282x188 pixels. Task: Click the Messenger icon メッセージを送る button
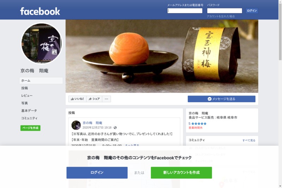[x=221, y=99]
